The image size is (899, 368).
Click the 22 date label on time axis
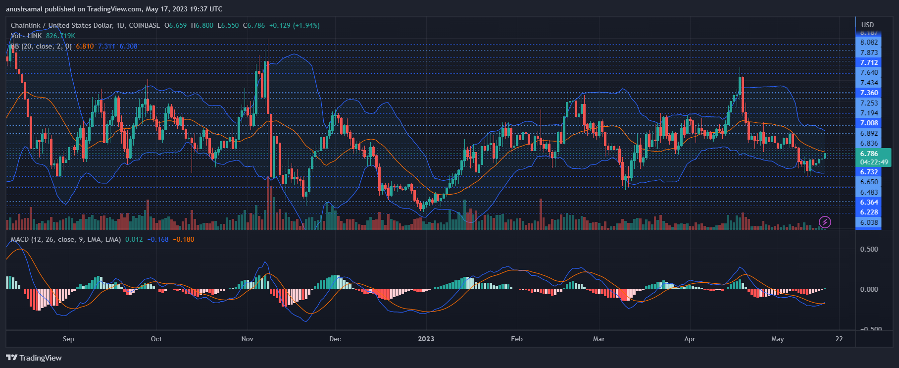click(839, 339)
